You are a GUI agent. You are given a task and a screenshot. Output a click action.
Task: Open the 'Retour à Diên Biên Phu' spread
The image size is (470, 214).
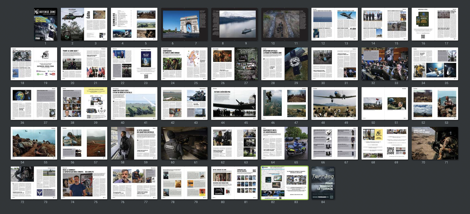click(234, 103)
